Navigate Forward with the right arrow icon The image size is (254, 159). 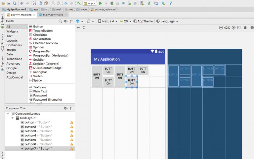coord(71,3)
